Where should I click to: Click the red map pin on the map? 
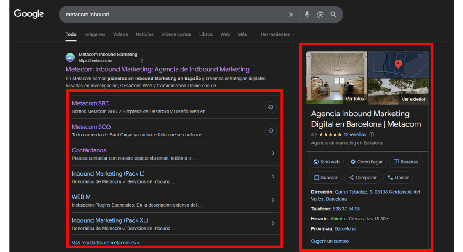click(x=398, y=64)
